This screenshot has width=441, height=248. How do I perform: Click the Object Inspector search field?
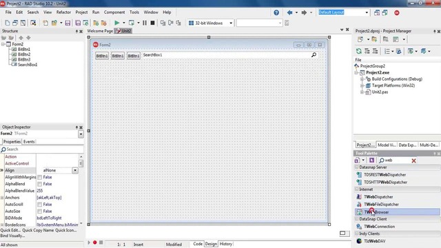point(42,149)
